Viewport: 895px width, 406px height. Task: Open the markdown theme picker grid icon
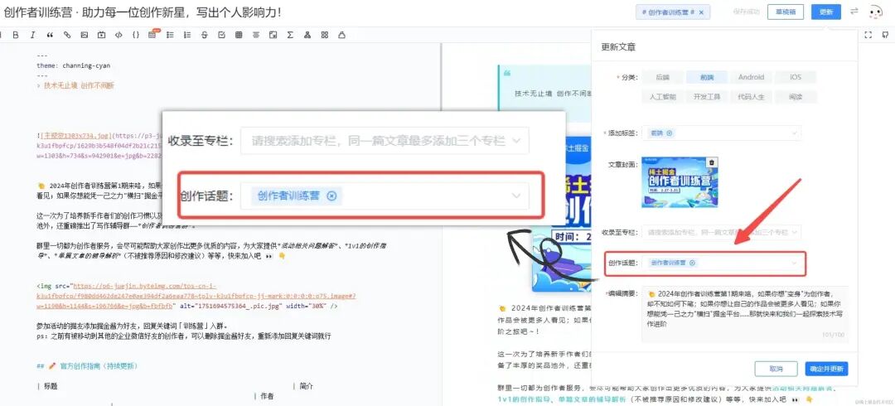coord(324,36)
